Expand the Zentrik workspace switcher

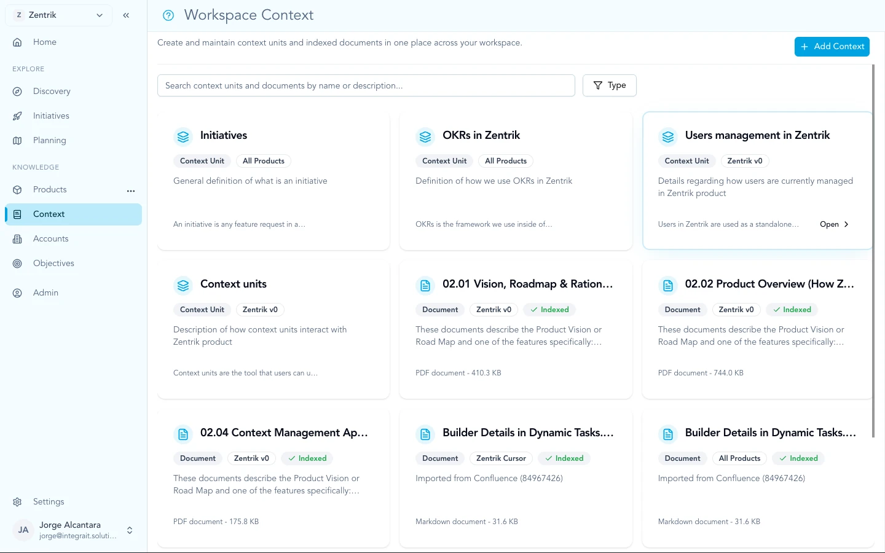coord(99,15)
